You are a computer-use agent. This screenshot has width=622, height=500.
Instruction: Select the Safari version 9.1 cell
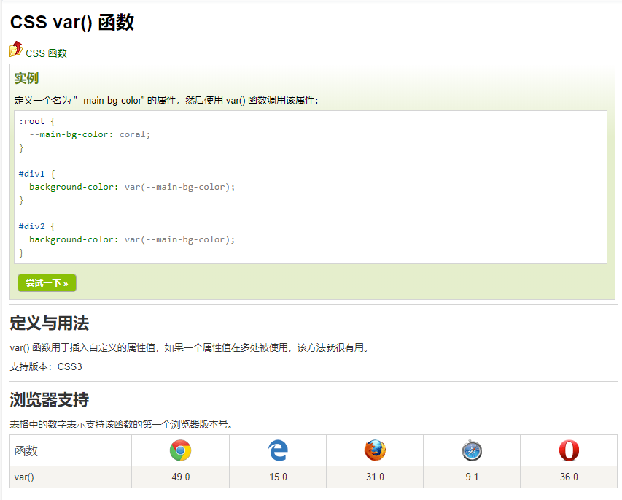[x=472, y=477]
